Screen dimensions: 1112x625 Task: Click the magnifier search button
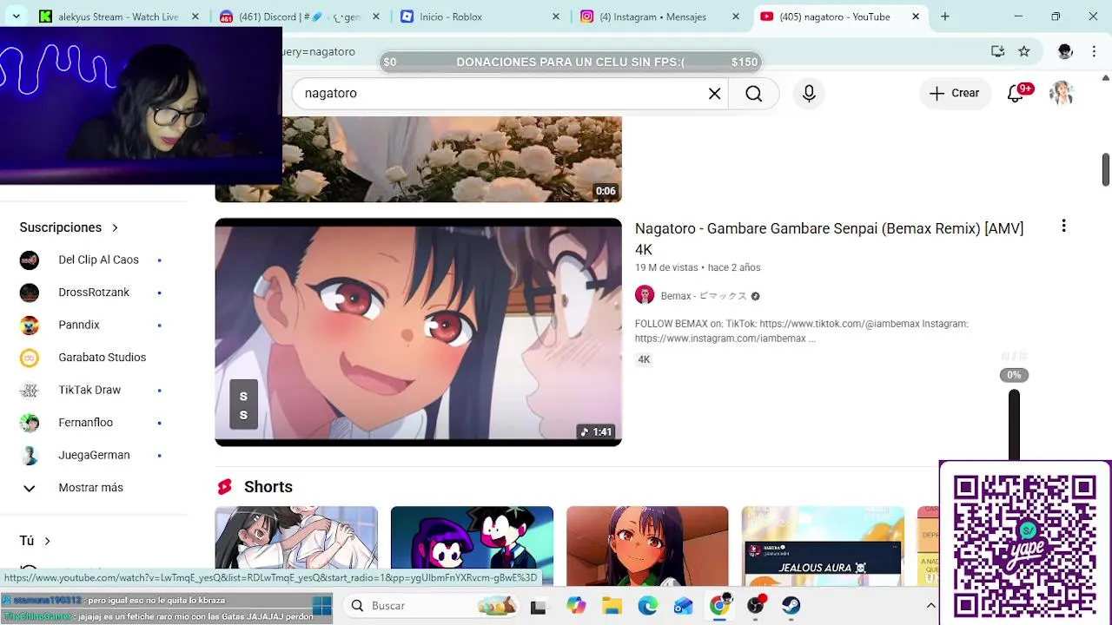(753, 94)
